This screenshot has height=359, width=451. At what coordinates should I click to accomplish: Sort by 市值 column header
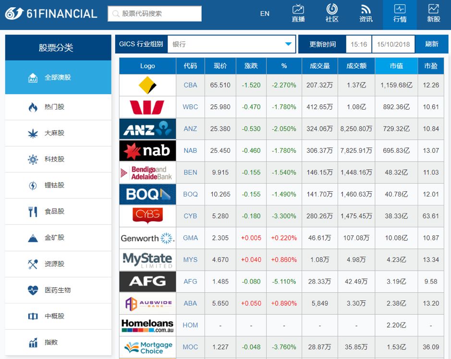tap(396, 66)
